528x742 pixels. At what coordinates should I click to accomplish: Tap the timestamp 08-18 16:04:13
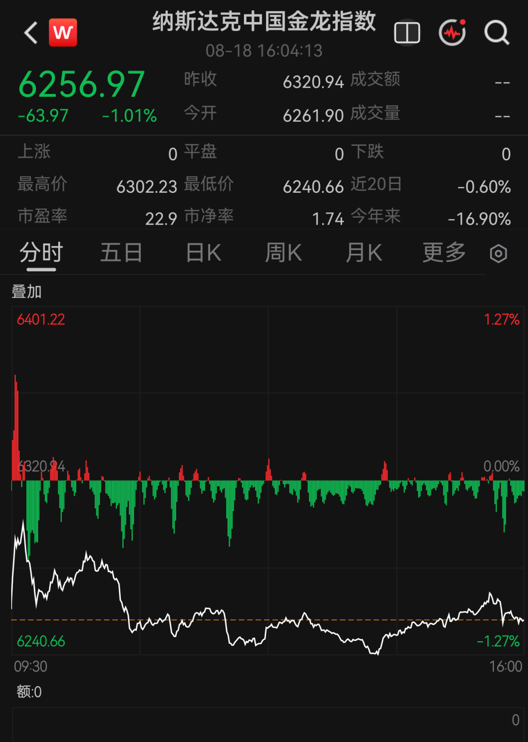(x=264, y=51)
